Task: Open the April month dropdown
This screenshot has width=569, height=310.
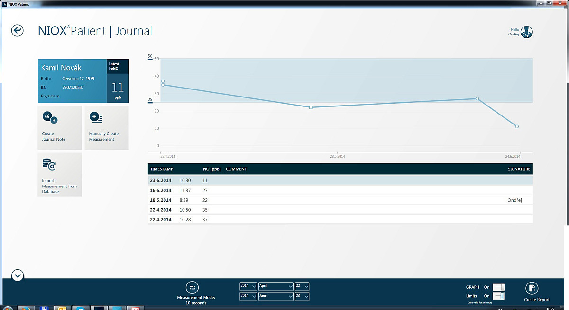Action: [275, 286]
